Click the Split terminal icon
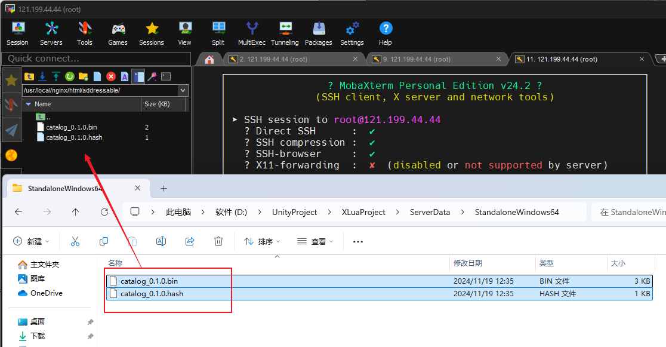This screenshot has height=347, width=666. coord(218,33)
